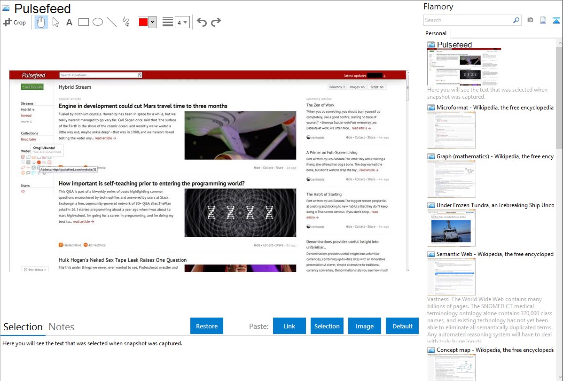Click 'Unread' under Streams in snapshot
563x381 pixels.
click(x=26, y=116)
